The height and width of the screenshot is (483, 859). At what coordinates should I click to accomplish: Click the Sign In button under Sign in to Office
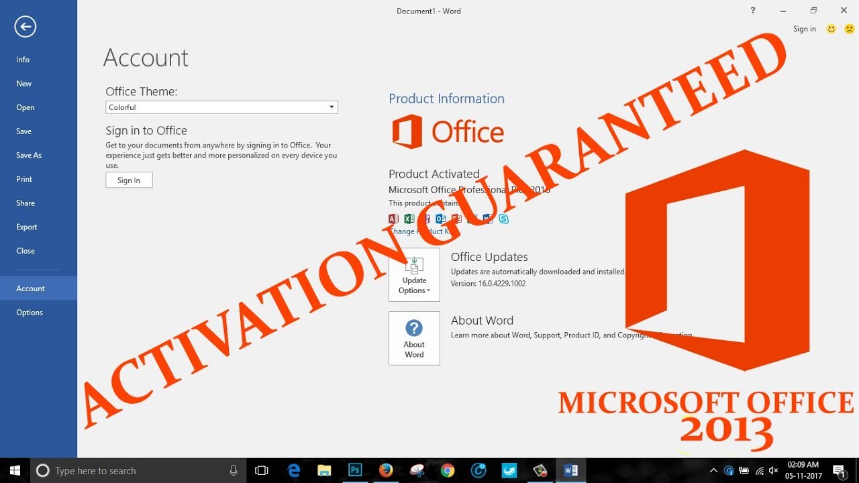coord(129,180)
